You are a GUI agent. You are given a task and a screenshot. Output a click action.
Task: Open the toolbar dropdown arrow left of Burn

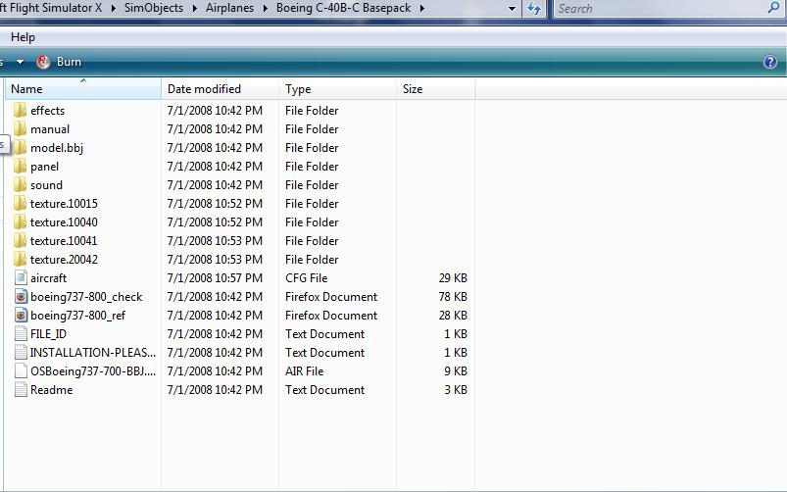coord(20,62)
